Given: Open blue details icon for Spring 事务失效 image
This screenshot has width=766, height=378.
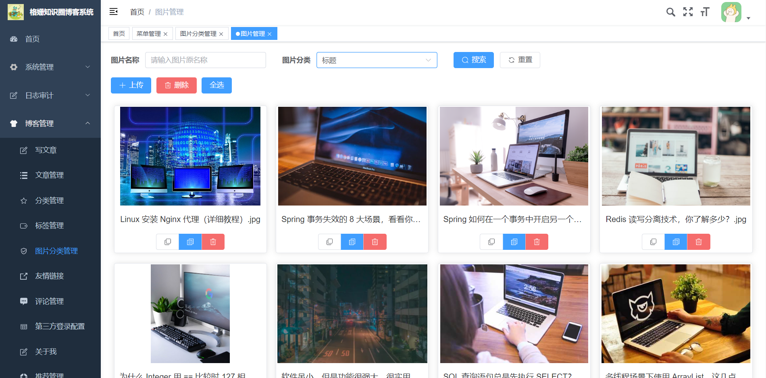Looking at the screenshot, I should pyautogui.click(x=352, y=242).
